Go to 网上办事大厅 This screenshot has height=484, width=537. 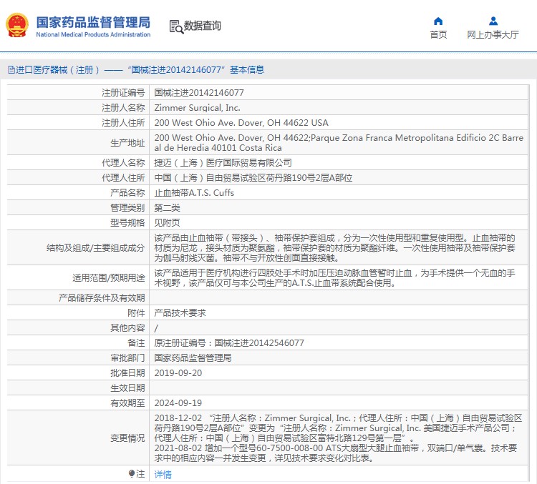coord(493,34)
